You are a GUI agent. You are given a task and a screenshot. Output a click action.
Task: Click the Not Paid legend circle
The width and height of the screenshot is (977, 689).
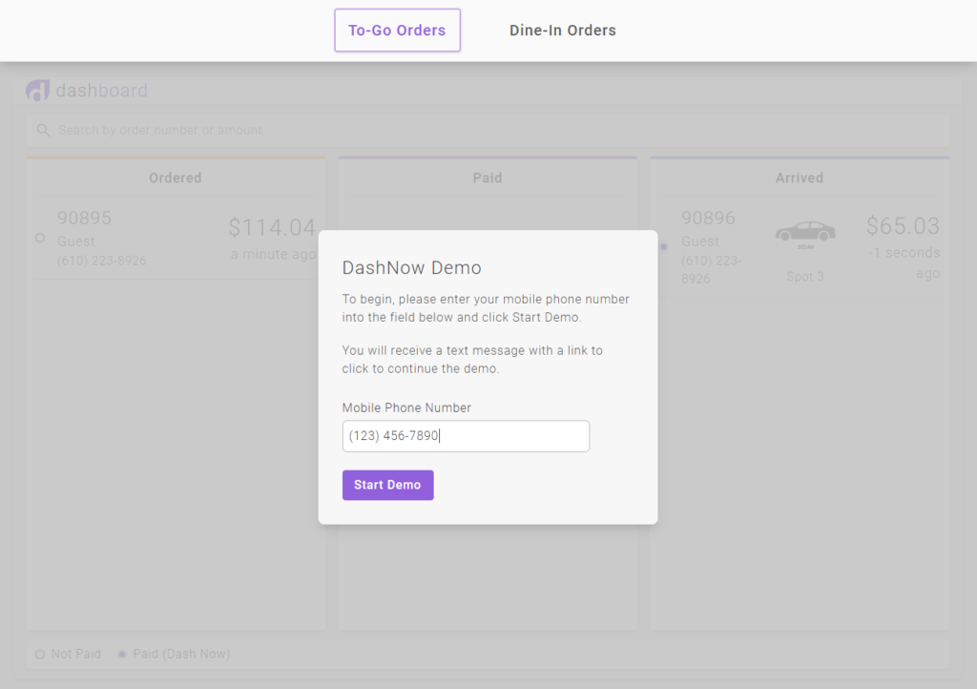click(40, 654)
